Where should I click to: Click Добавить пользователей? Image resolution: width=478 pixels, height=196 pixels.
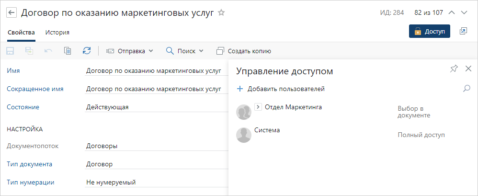pos(281,89)
